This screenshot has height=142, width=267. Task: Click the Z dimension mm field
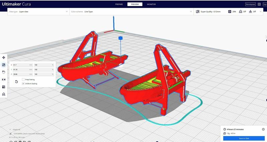tap(22, 74)
